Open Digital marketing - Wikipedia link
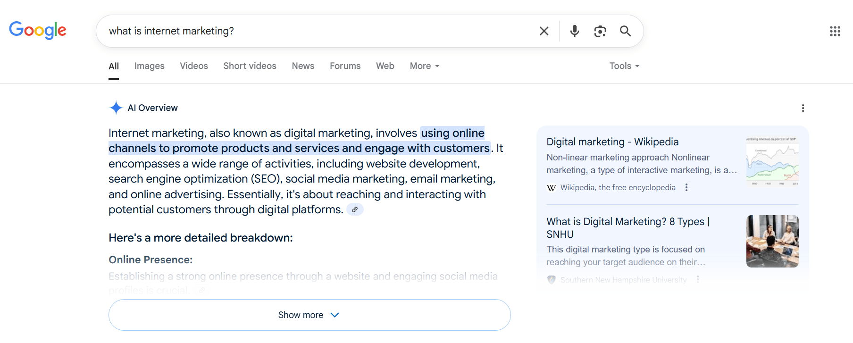The image size is (853, 343). 612,142
